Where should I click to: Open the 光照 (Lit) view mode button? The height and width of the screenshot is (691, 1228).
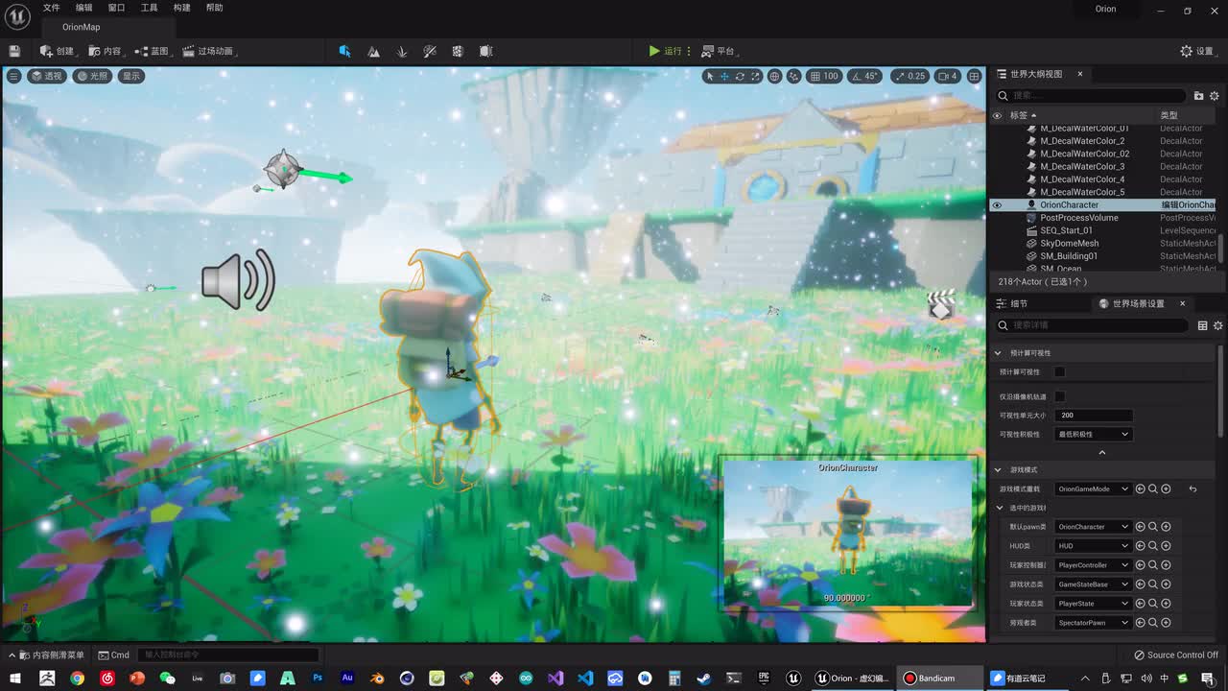93,76
